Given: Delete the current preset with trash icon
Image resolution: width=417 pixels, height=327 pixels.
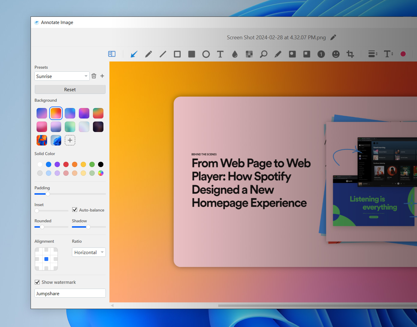Looking at the screenshot, I should [94, 76].
